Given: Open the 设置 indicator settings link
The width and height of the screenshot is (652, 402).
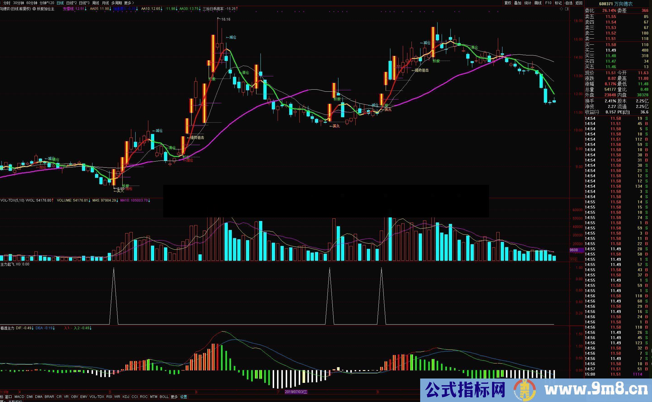Looking at the screenshot, I should click(x=183, y=397).
